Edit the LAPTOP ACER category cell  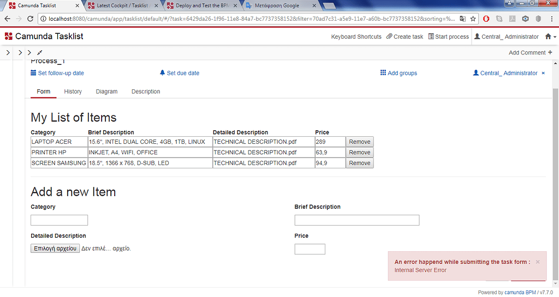tap(59, 142)
